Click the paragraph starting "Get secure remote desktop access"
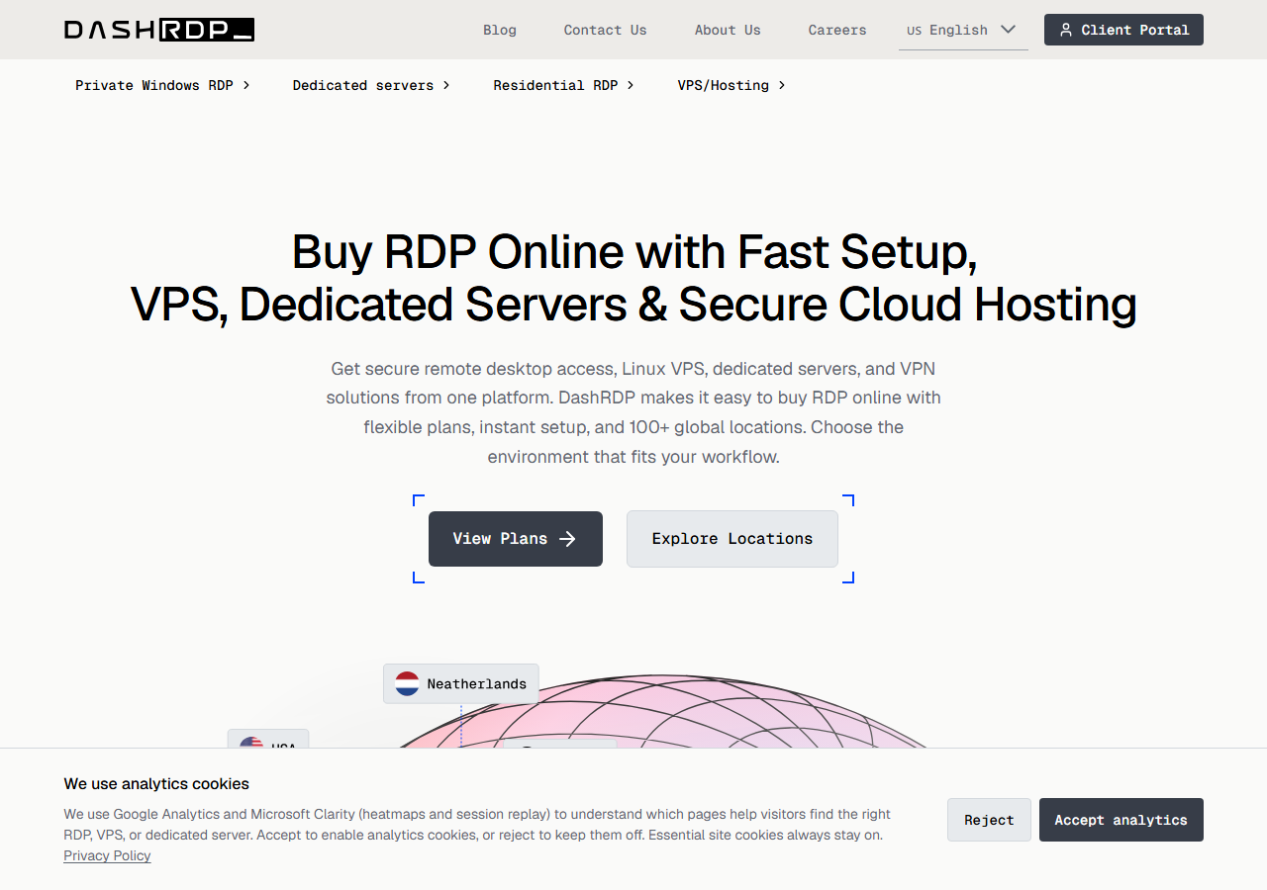This screenshot has width=1267, height=890. [633, 412]
